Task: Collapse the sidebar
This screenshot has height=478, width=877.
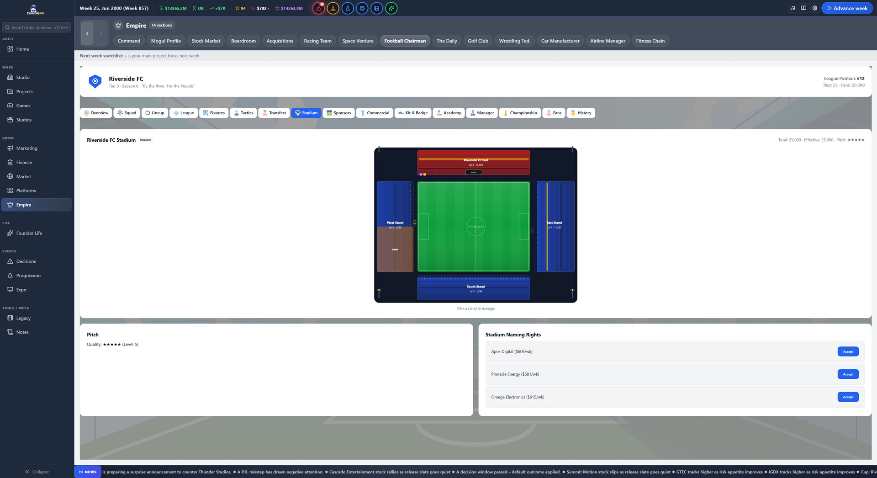Action: tap(37, 472)
